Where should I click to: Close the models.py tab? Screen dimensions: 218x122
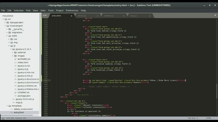pyautogui.click(x=124, y=16)
